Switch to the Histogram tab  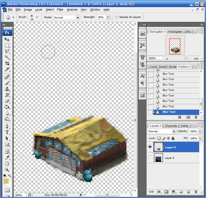point(175,32)
